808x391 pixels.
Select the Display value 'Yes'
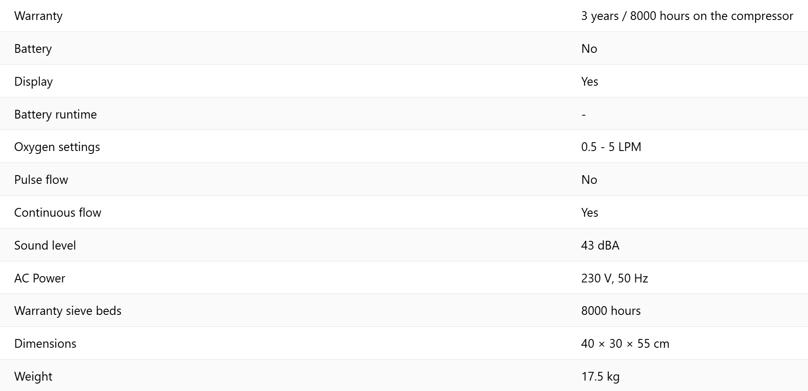pos(589,82)
